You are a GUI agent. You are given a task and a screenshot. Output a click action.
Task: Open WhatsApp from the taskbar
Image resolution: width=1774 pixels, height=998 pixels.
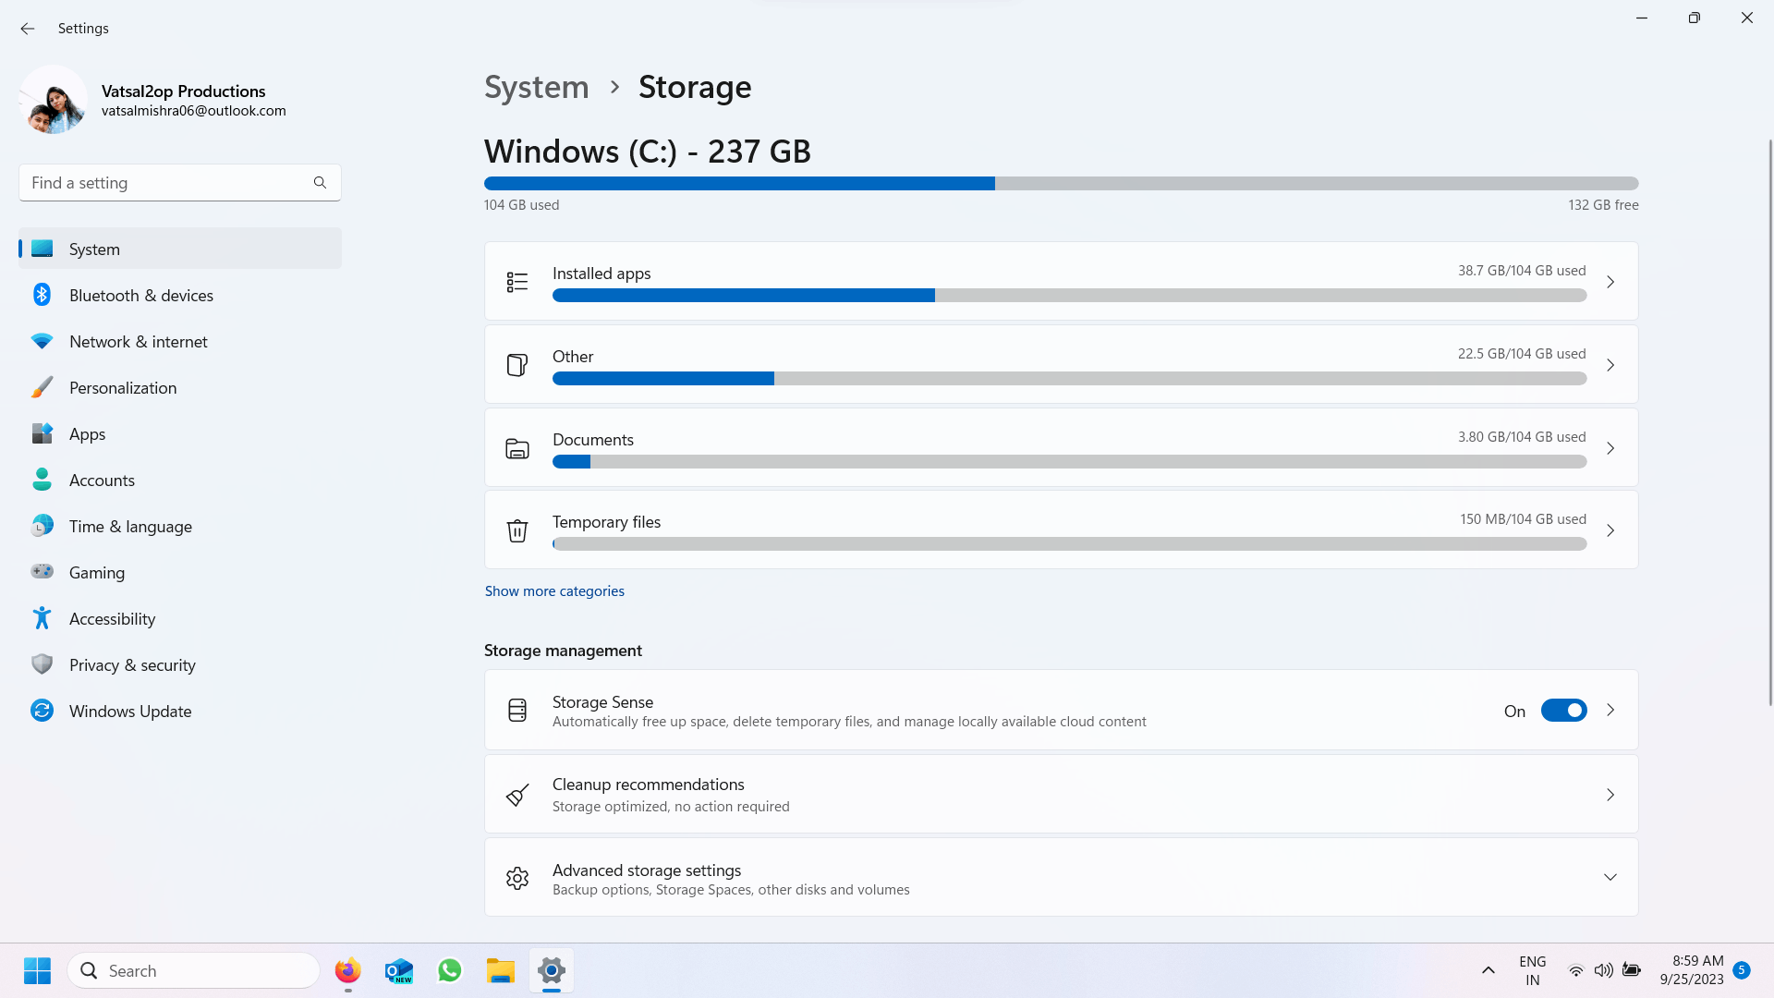[x=450, y=970]
